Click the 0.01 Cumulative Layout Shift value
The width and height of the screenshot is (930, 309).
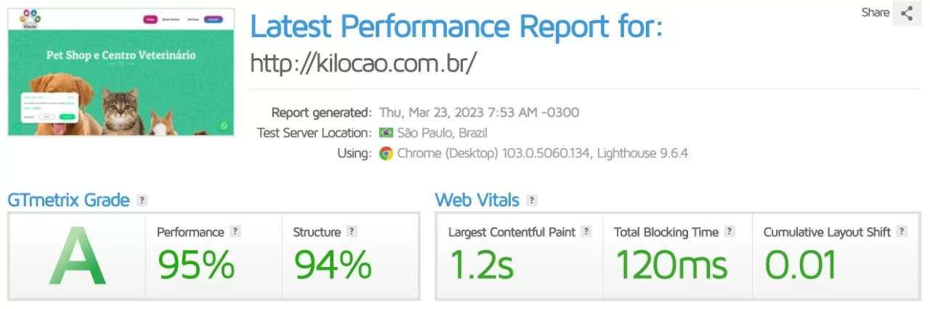pos(800,265)
